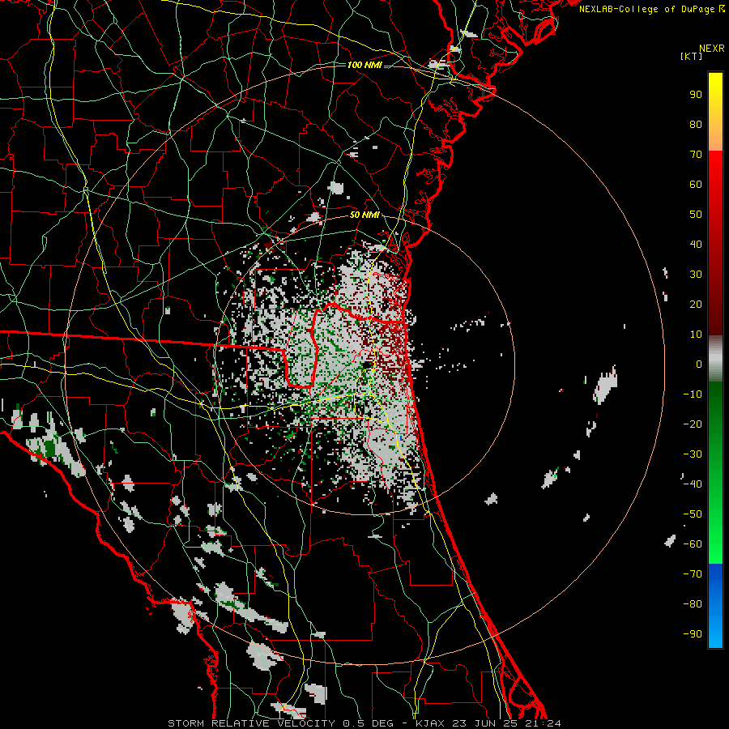
Task: Click the -10 value on velocity scale
Action: click(x=693, y=394)
